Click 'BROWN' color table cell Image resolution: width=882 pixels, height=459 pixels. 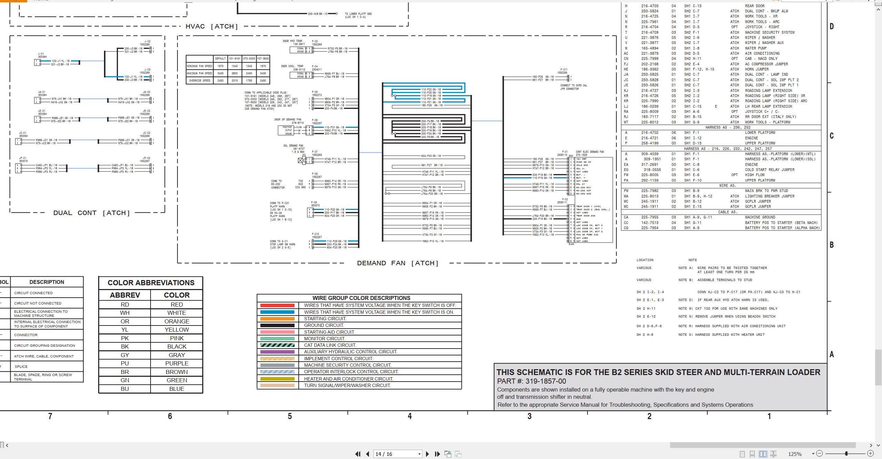pyautogui.click(x=177, y=372)
